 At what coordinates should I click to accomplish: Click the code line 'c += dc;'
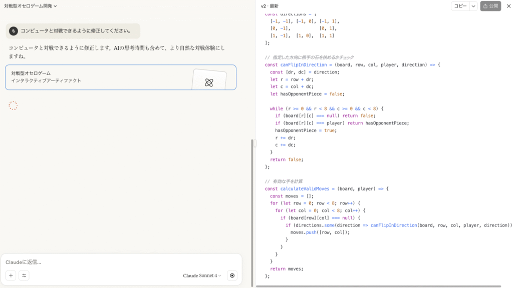point(285,145)
